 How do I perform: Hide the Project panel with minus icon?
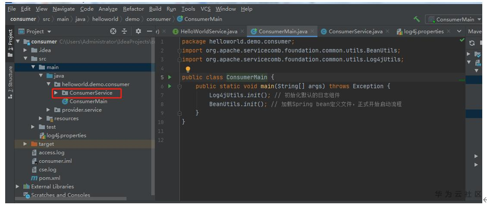[x=149, y=31]
